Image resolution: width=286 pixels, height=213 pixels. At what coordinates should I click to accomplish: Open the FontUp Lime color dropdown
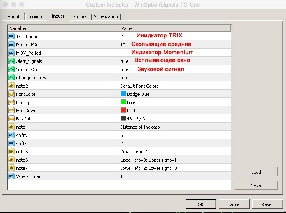pos(131,102)
